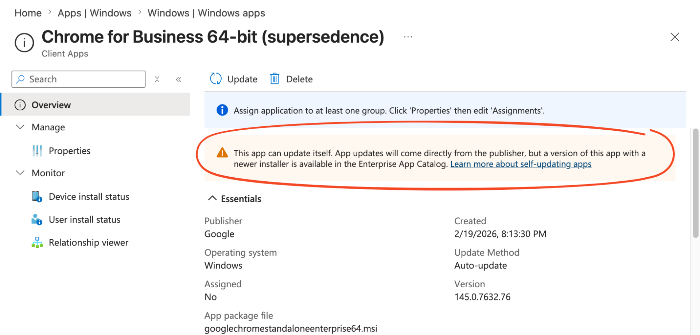This screenshot has height=335, width=700.
Task: Click the Delete button label
Action: [x=299, y=79]
